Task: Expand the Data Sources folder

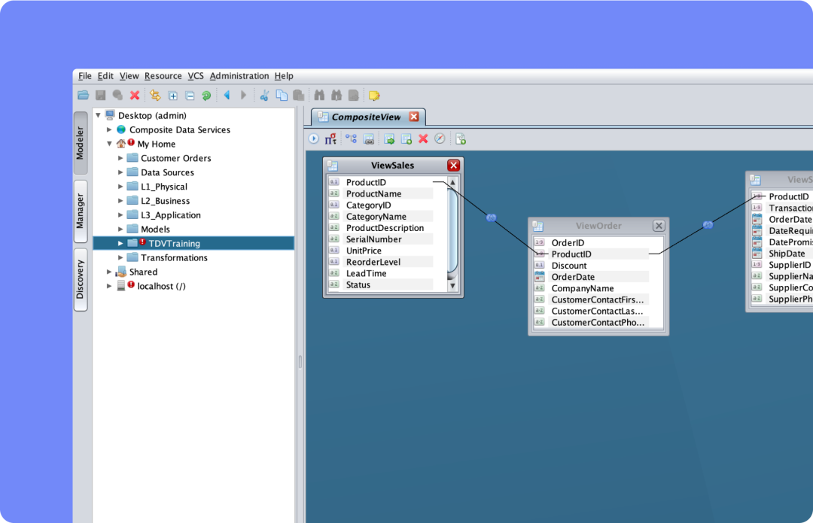Action: point(120,172)
